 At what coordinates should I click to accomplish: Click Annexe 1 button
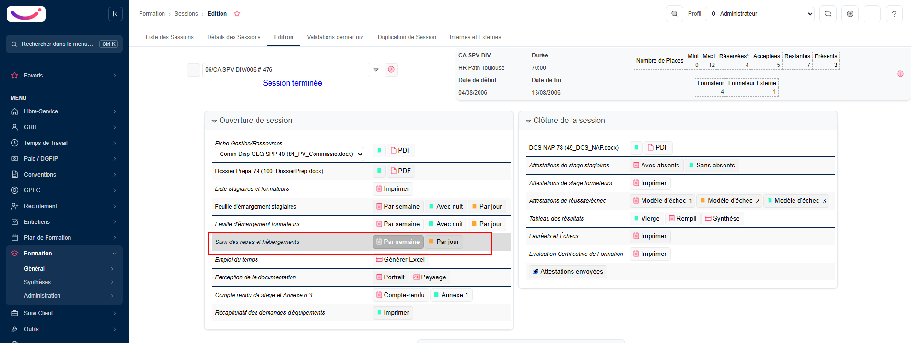451,295
